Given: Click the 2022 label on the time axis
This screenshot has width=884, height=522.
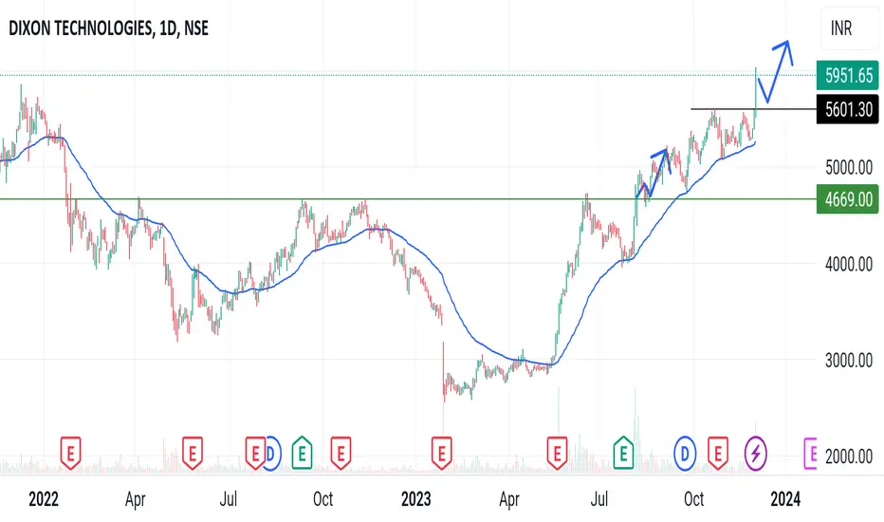Looking at the screenshot, I should [x=44, y=499].
